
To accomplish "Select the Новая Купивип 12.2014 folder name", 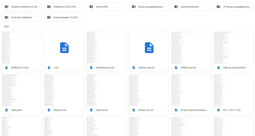I will click(65, 17).
